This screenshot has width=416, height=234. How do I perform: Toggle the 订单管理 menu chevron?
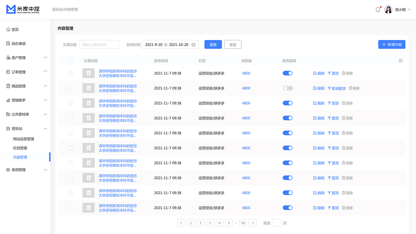(x=45, y=71)
